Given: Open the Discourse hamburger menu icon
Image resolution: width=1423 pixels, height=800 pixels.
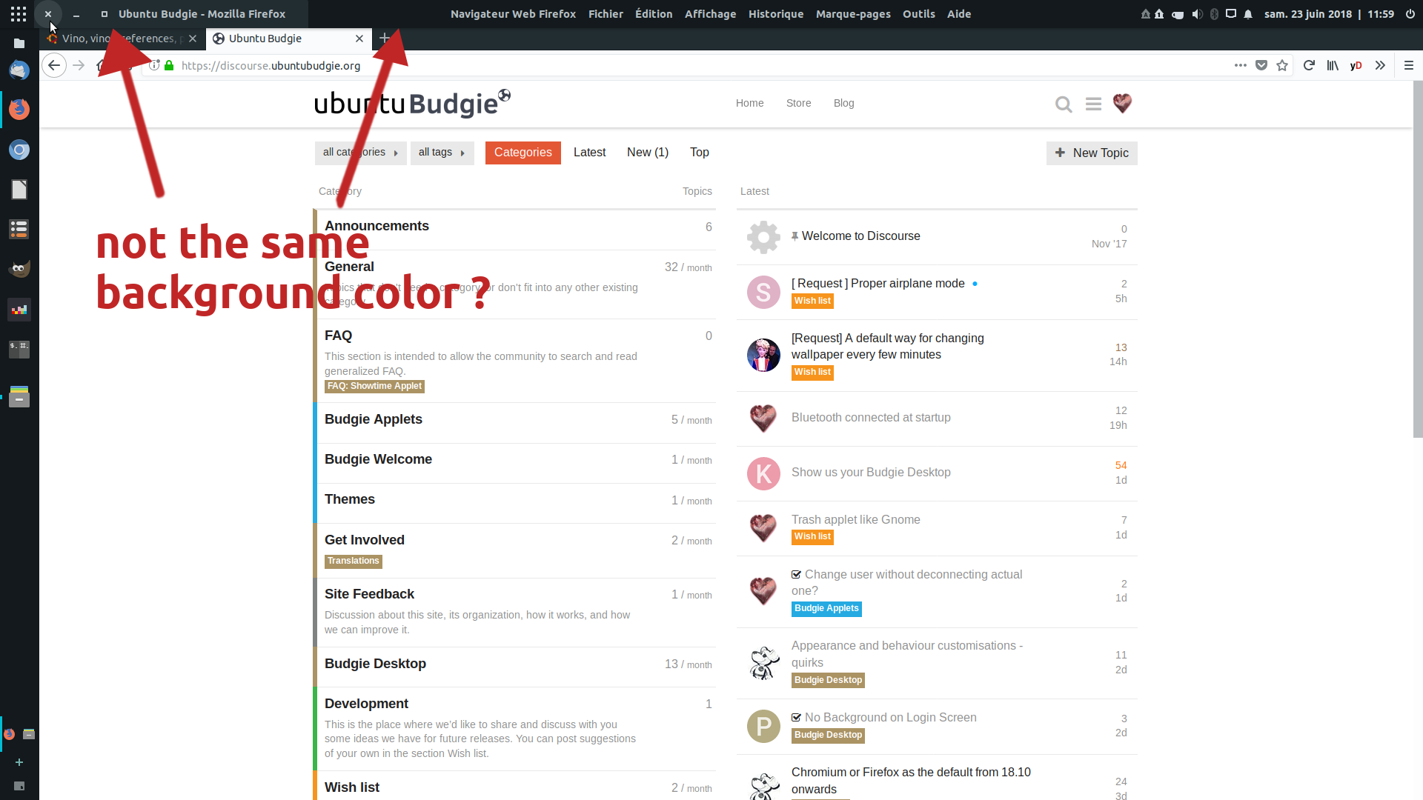Looking at the screenshot, I should pyautogui.click(x=1093, y=104).
